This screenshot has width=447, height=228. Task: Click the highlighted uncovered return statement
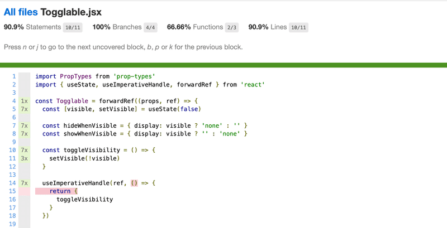[56, 191]
